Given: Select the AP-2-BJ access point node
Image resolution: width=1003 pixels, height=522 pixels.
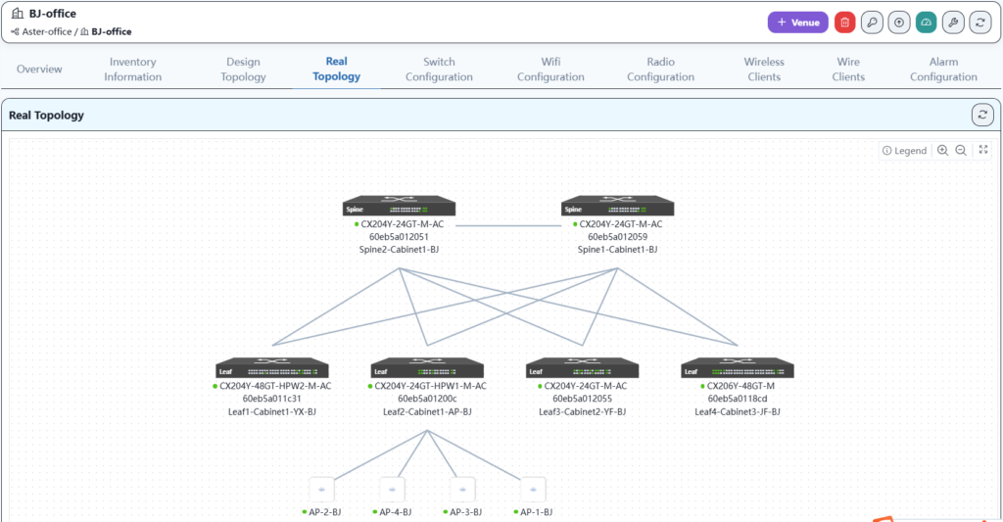Looking at the screenshot, I should [x=321, y=489].
